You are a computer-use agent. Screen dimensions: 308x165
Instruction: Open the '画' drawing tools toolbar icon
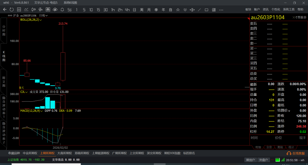coord(48,10)
